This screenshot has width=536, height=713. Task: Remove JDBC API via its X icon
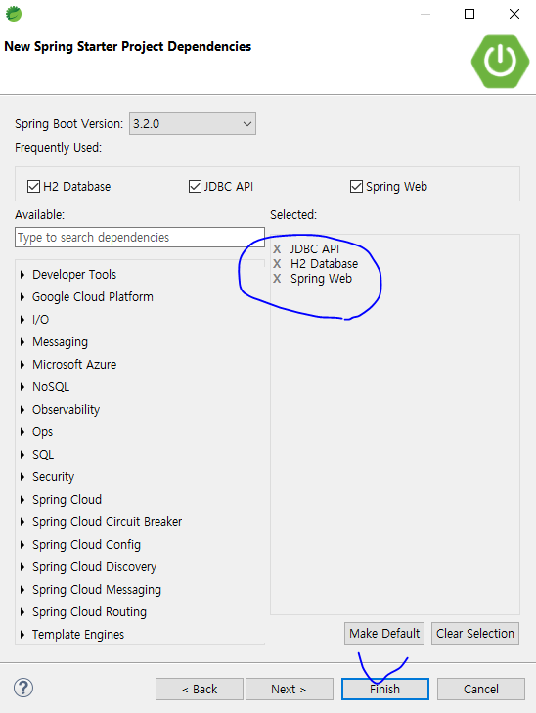click(277, 249)
